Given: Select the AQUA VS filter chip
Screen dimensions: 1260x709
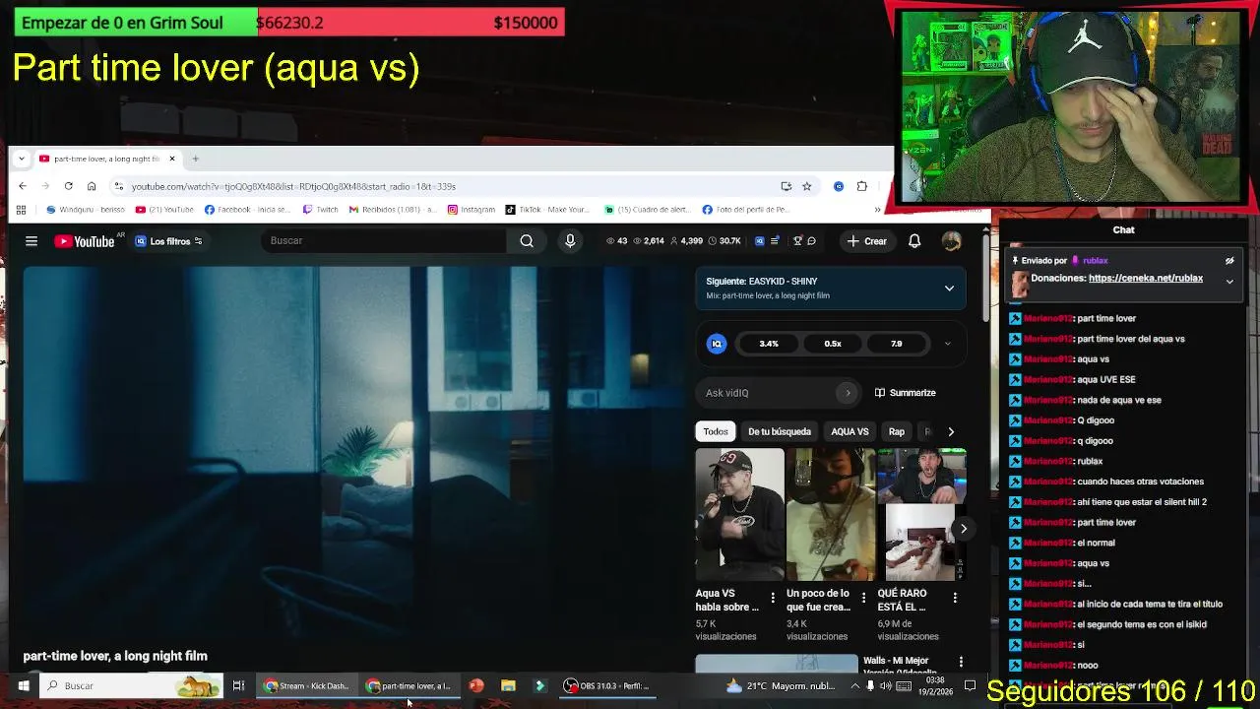Looking at the screenshot, I should [850, 431].
